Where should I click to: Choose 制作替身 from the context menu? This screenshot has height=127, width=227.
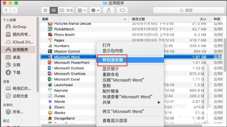tap(130, 91)
